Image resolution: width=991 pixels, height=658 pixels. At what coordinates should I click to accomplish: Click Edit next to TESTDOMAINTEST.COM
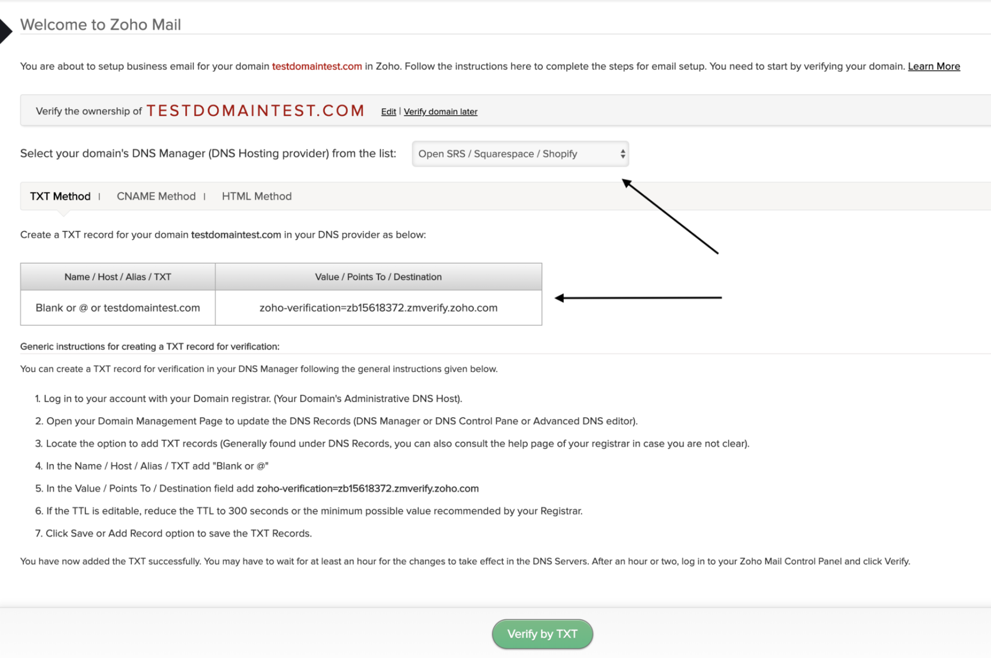[x=388, y=111]
